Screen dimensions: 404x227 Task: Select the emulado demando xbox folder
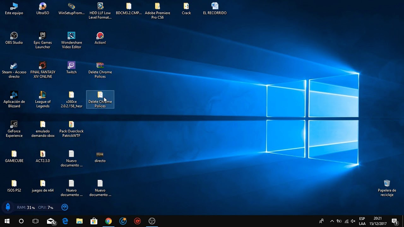click(43, 129)
